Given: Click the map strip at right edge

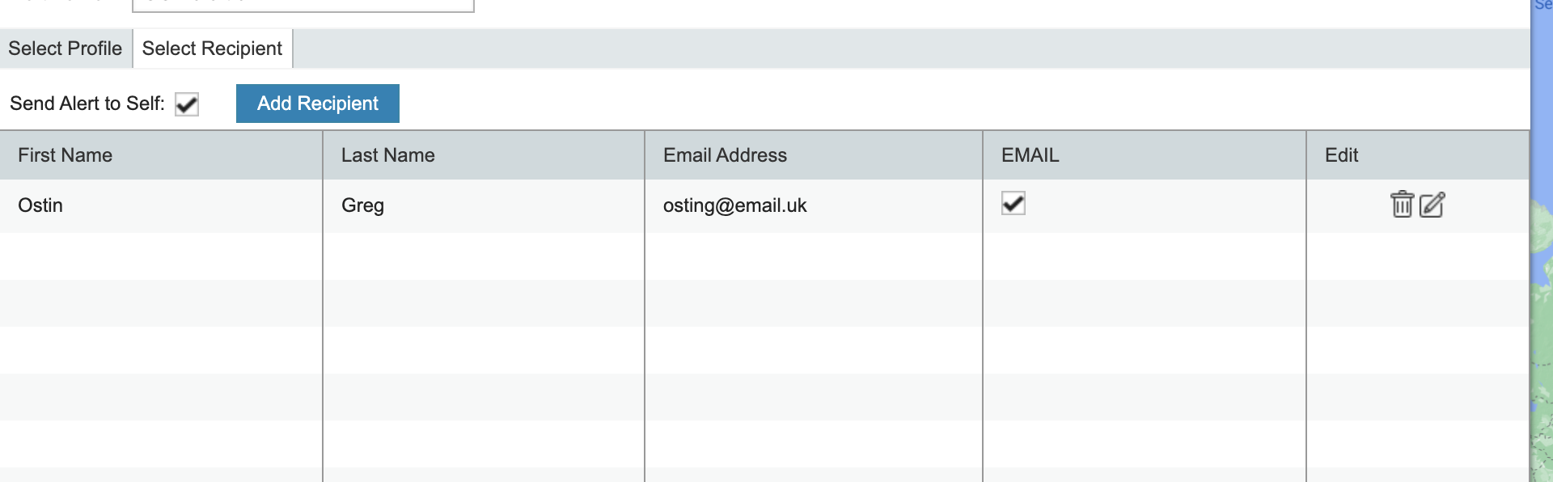Looking at the screenshot, I should pyautogui.click(x=1542, y=323).
